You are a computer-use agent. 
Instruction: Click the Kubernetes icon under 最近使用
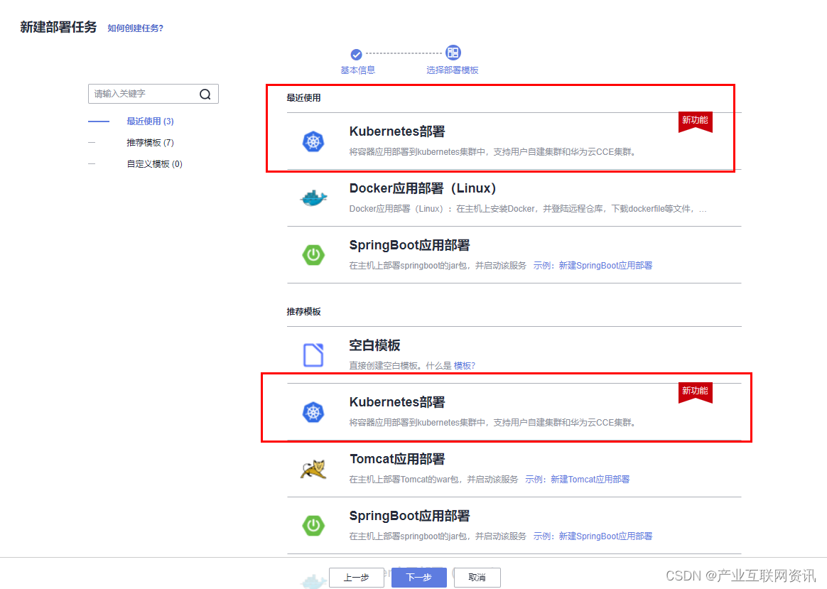[x=313, y=141]
